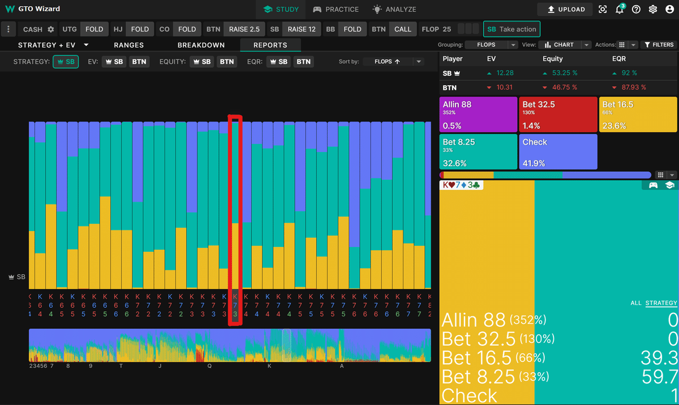
Task: Switch to the PRACTICE tab
Action: pyautogui.click(x=336, y=10)
